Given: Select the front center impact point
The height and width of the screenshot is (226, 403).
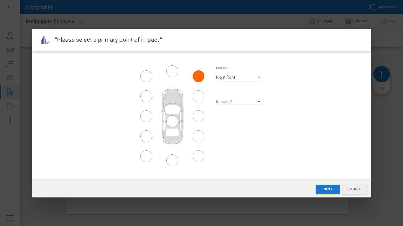Looking at the screenshot, I should [x=172, y=71].
